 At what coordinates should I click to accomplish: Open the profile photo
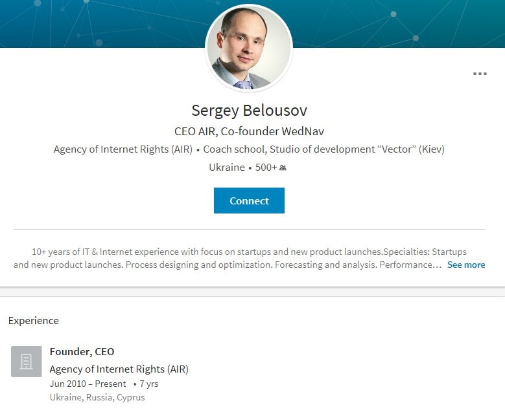point(249,48)
